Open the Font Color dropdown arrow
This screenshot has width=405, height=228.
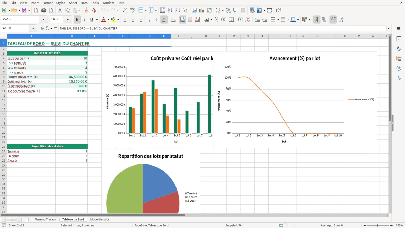coord(108,20)
